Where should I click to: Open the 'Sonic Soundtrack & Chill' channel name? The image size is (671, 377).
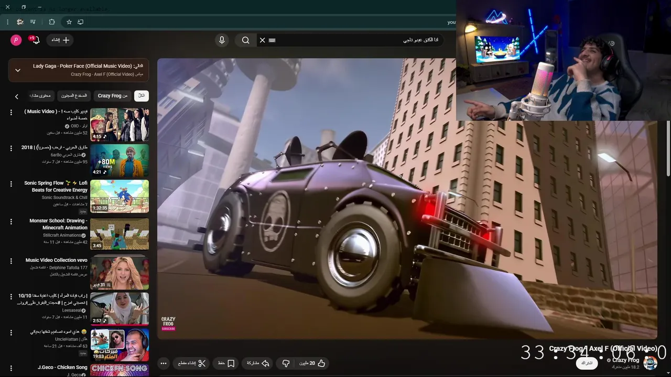click(64, 197)
